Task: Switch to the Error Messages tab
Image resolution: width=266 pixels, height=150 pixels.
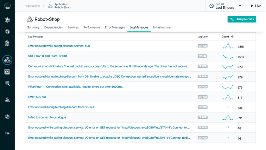Action: (x=115, y=27)
